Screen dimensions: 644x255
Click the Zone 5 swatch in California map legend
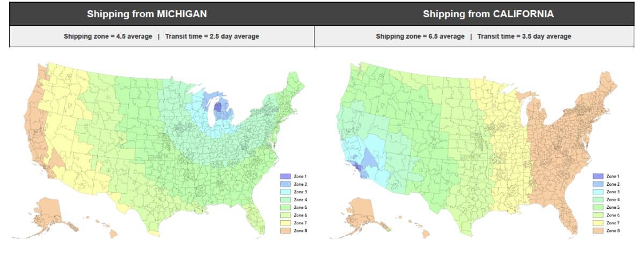pos(597,207)
